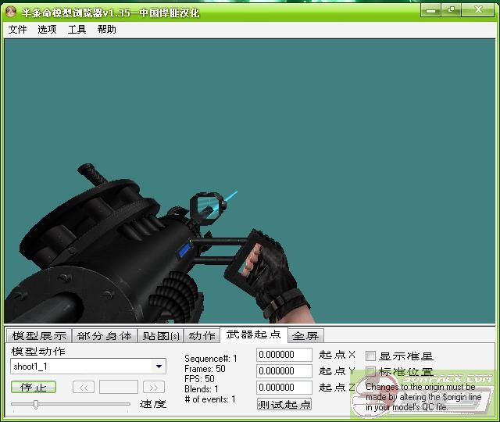
Task: Open the 工具 menu
Action: pos(77,30)
